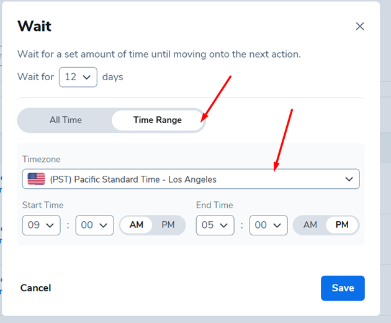This screenshot has height=323, width=391.
Task: Click the Timezone dropdown chevron arrow
Action: tap(349, 180)
